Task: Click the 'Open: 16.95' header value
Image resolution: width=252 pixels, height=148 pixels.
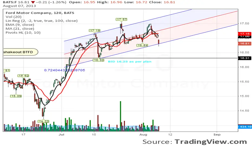Action: pyautogui.click(x=82, y=2)
